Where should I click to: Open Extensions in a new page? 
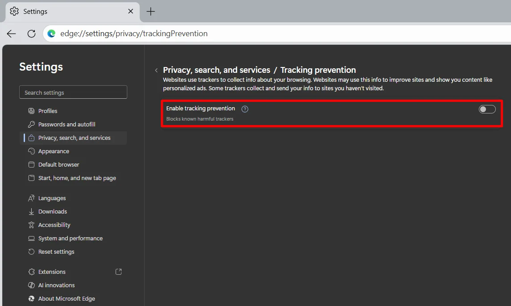[118, 271]
